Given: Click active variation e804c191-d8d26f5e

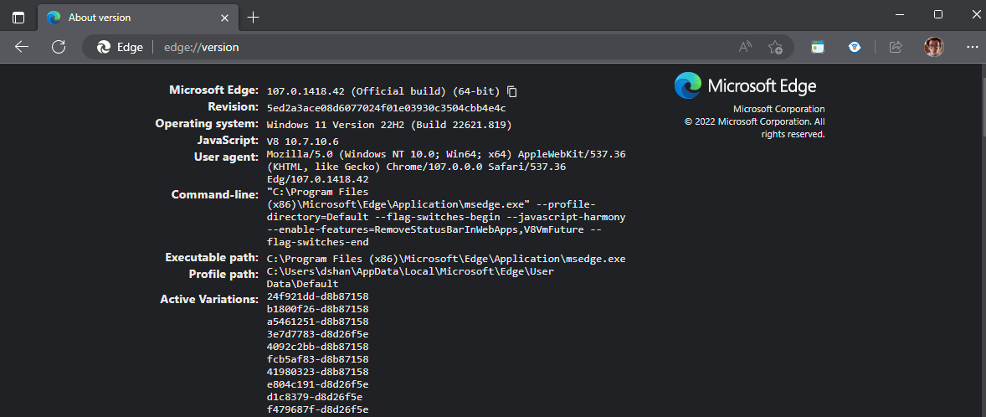Looking at the screenshot, I should point(317,384).
